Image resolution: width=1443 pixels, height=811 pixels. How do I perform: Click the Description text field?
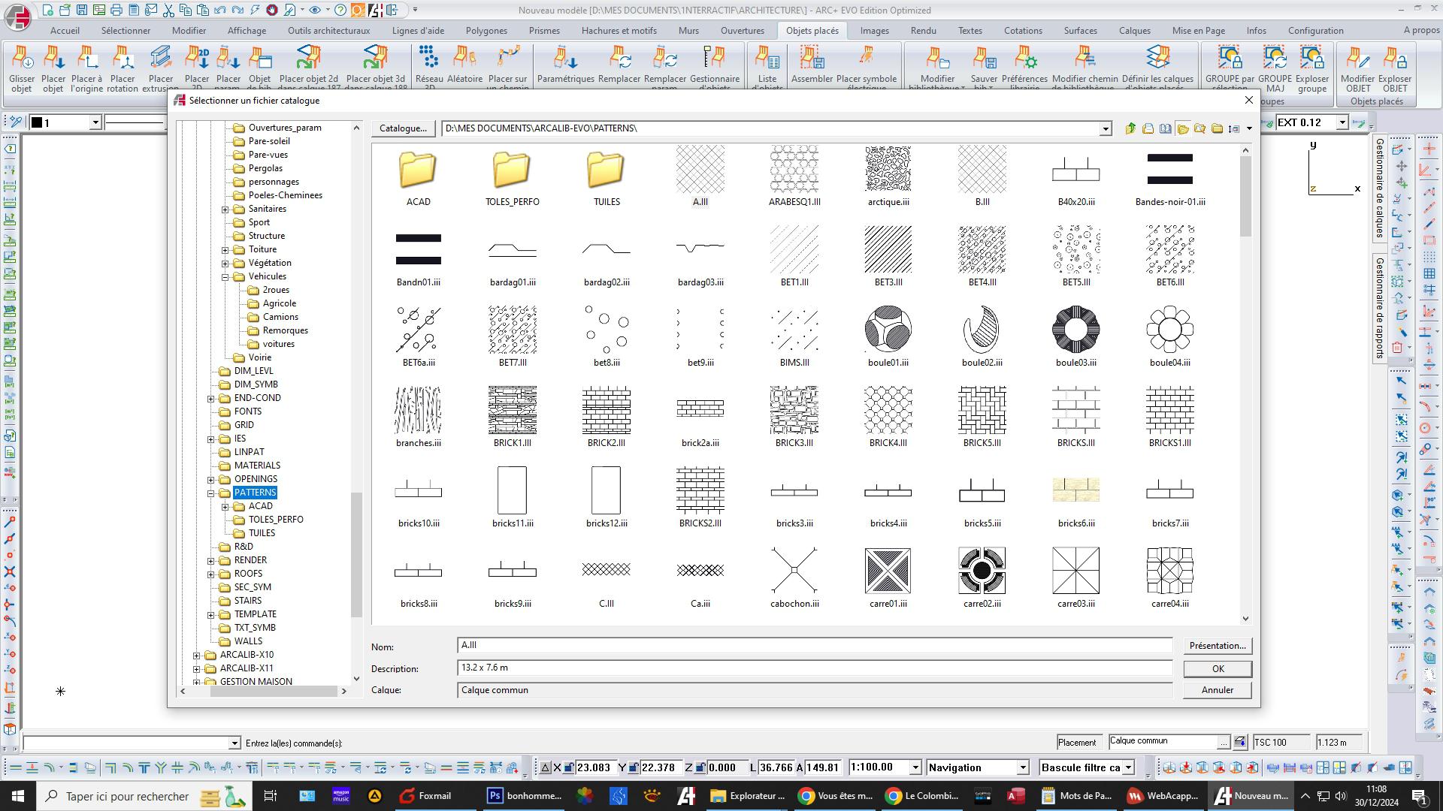814,668
